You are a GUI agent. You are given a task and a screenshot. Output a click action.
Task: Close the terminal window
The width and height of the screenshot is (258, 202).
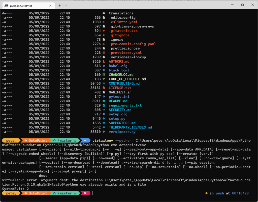[252, 5]
